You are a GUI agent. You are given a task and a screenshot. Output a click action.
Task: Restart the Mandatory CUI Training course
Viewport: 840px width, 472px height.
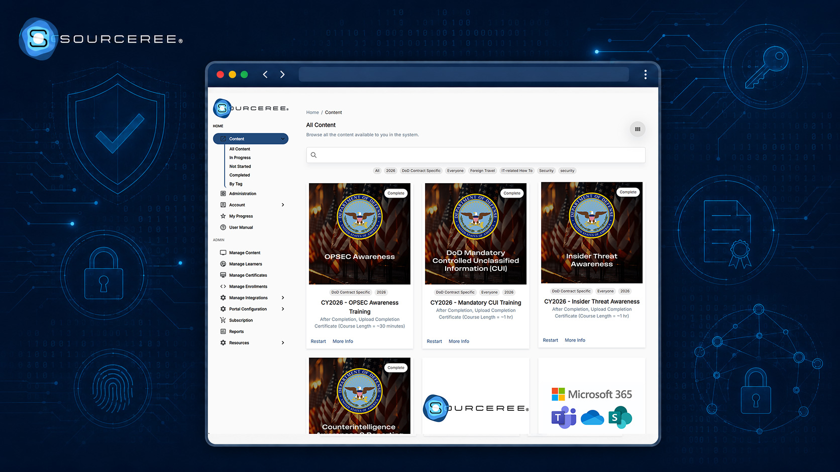pos(435,342)
